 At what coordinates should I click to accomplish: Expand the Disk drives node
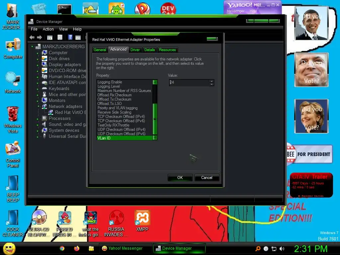38,59
